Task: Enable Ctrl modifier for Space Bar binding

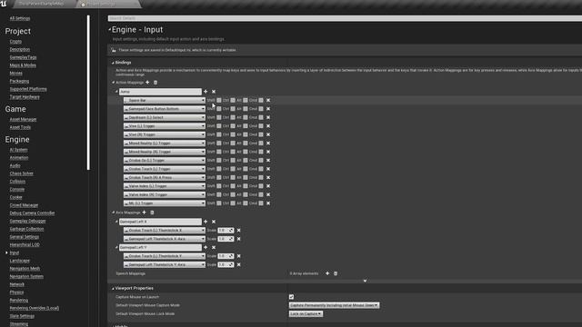Action: pos(233,100)
